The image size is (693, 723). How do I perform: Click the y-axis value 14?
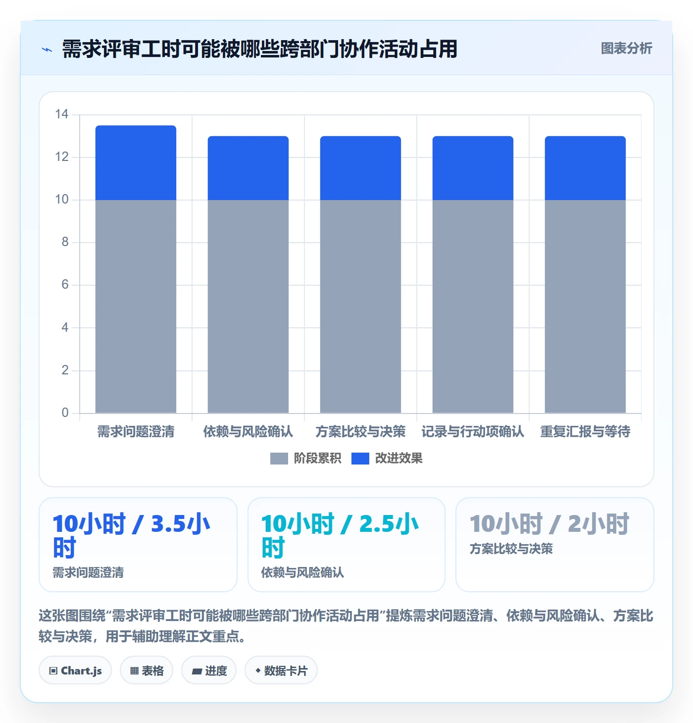point(62,114)
